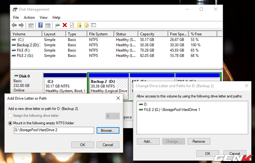Select 'Assign the following drive letter' radio button
Image resolution: width=255 pixels, height=163 pixels.
click(x=11, y=116)
